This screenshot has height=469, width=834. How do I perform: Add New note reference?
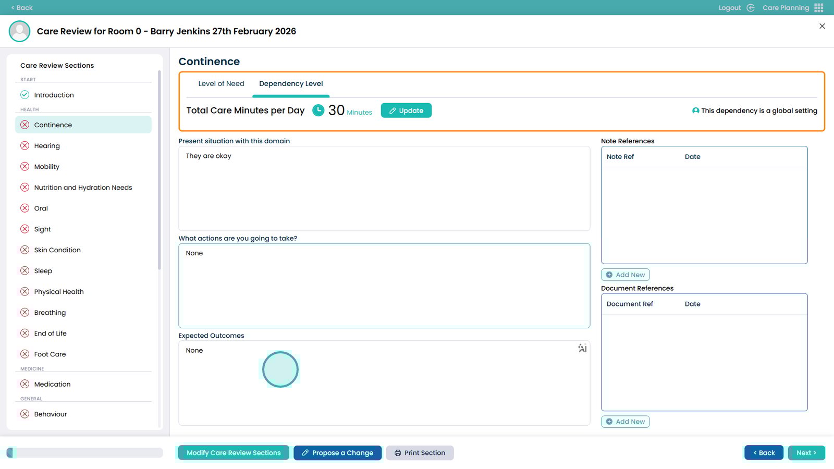(625, 275)
